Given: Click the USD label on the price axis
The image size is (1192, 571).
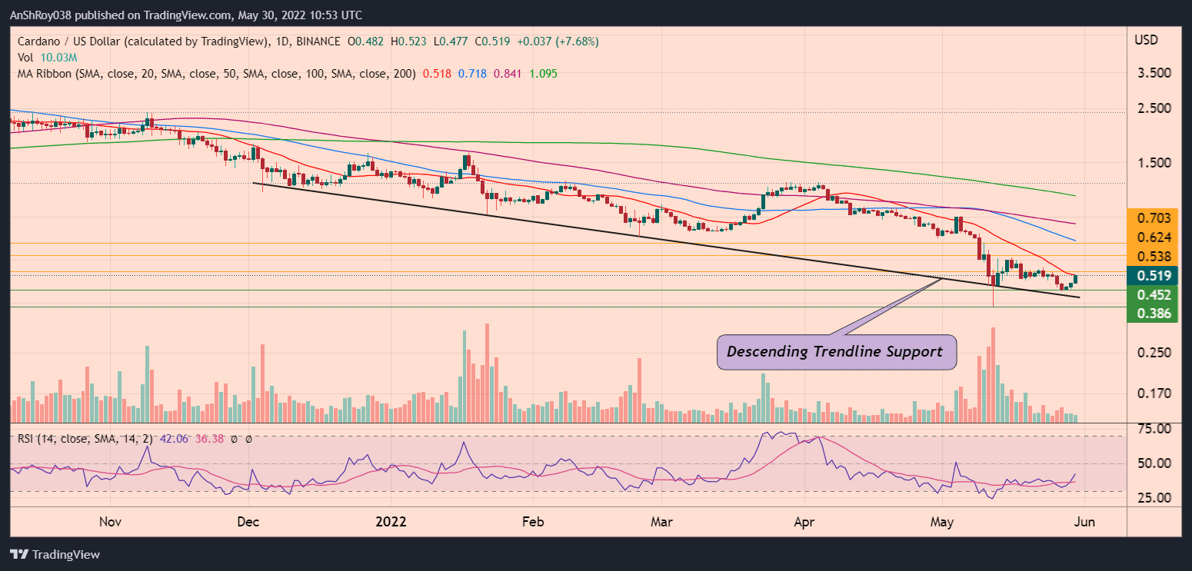Looking at the screenshot, I should click(1145, 40).
